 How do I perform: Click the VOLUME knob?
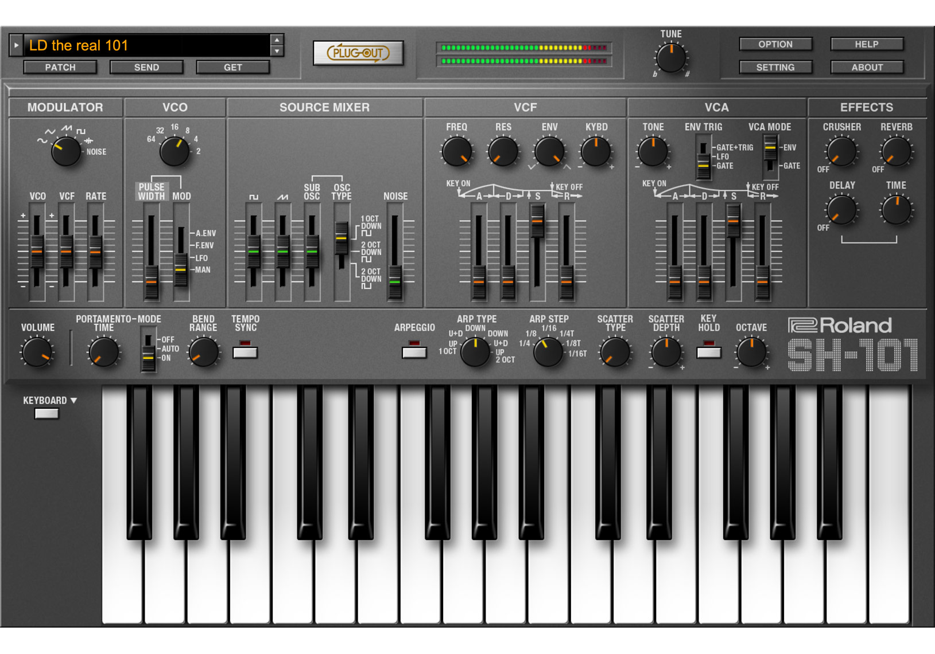click(x=37, y=352)
